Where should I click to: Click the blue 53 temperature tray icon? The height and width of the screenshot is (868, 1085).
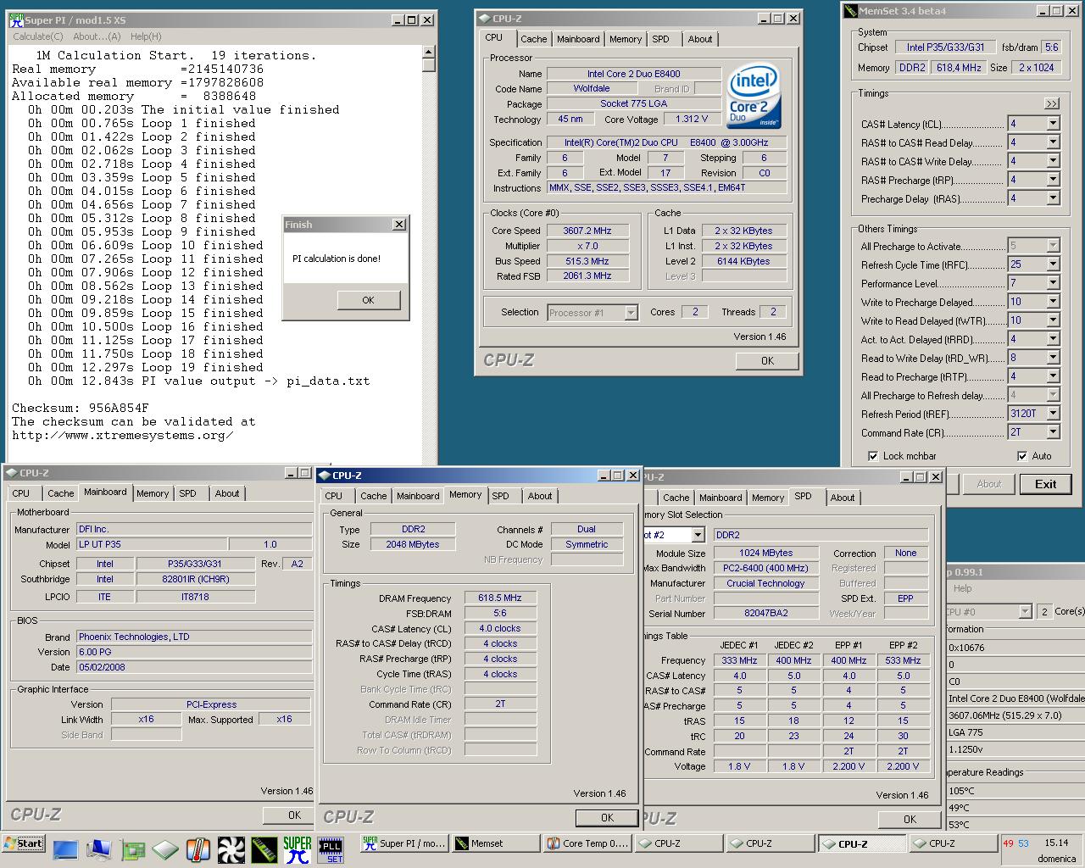[1023, 843]
